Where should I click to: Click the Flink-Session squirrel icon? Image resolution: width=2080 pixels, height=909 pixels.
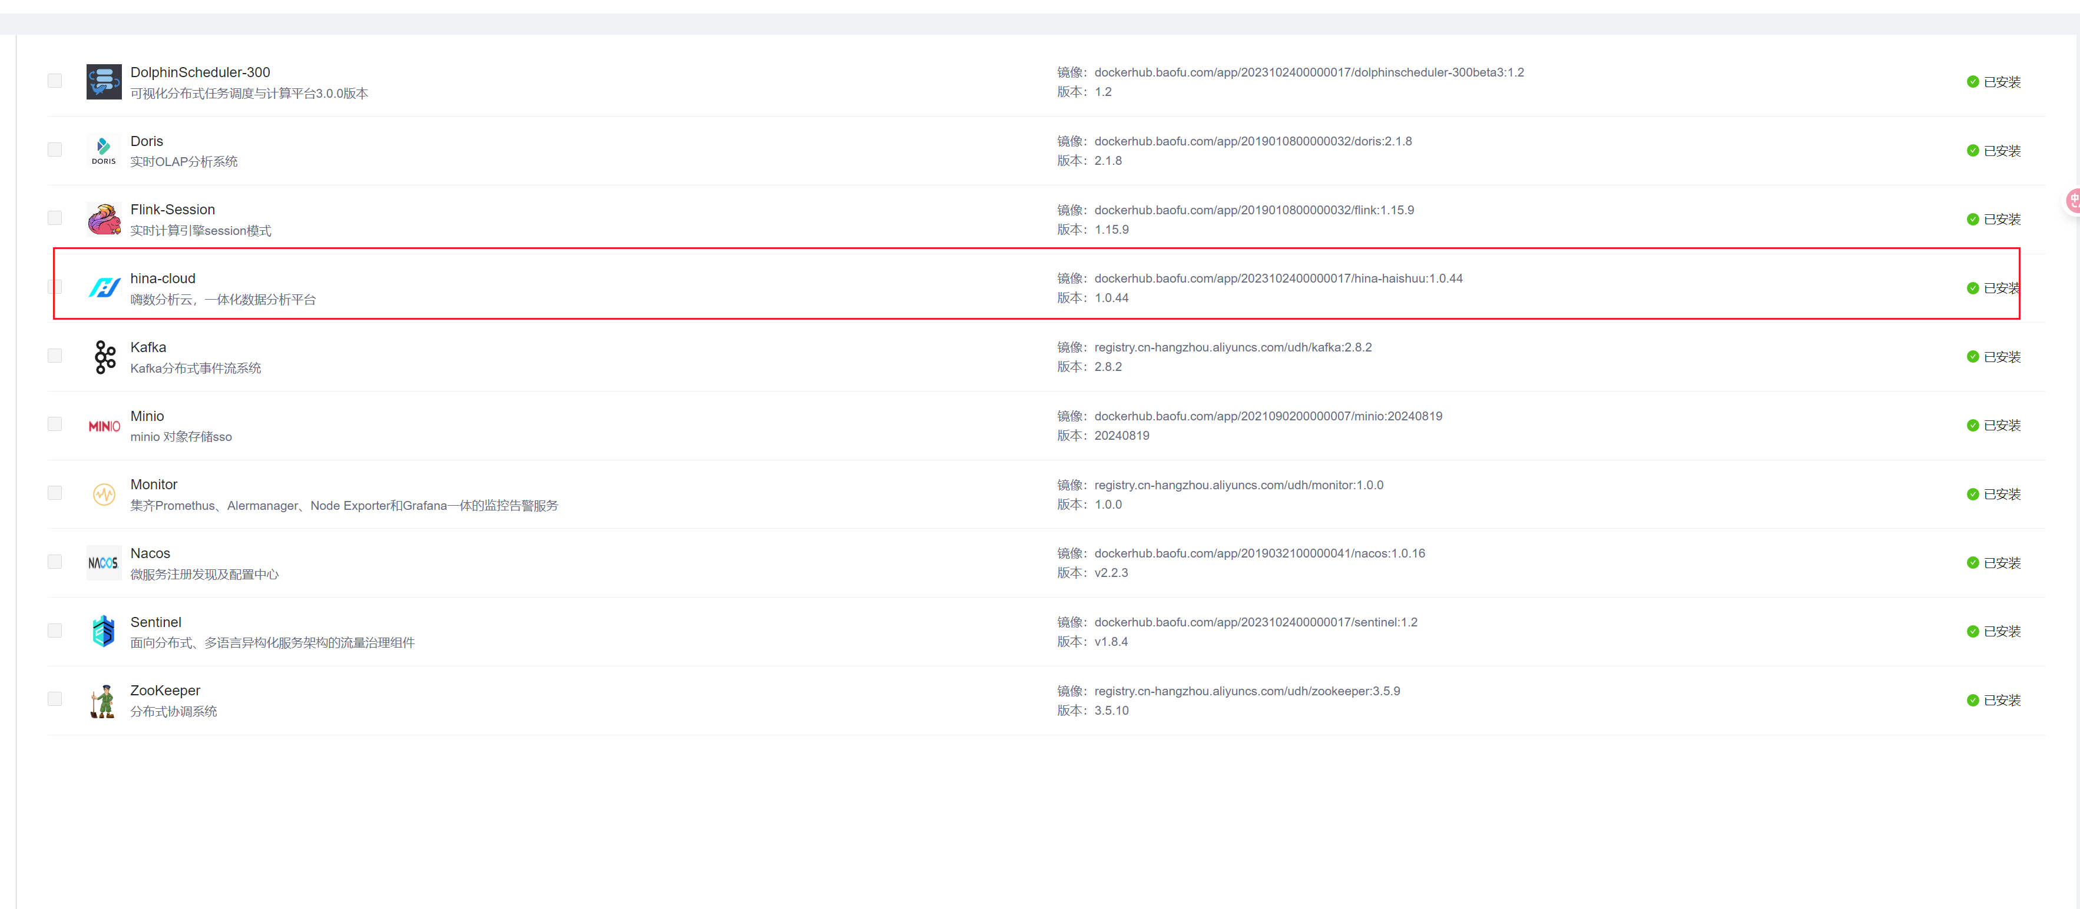(104, 219)
